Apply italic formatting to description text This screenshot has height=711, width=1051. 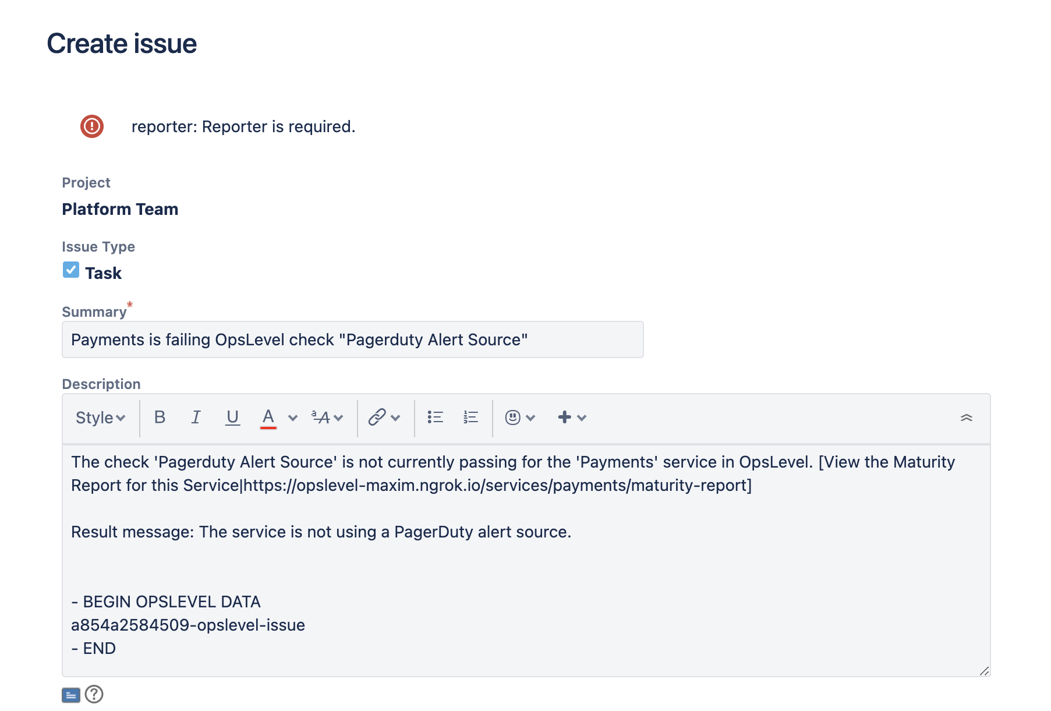196,417
